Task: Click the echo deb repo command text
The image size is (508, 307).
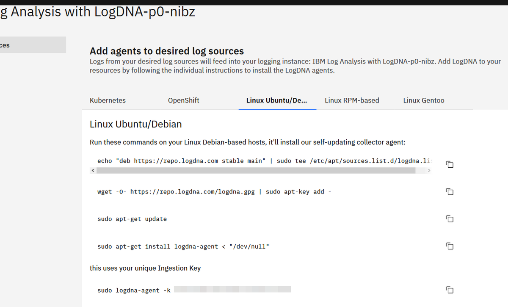Action: (x=265, y=161)
